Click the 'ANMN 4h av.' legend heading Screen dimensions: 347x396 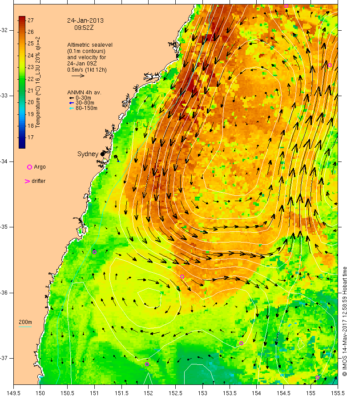84,93
